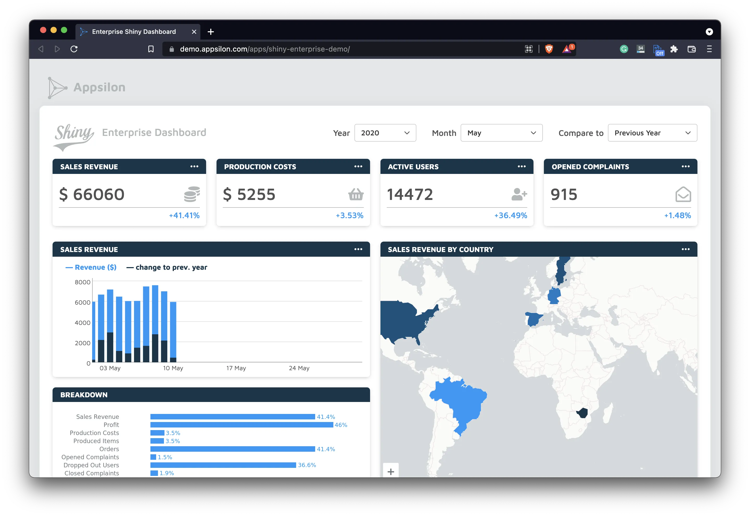Open the Sales Revenue by Country map options
This screenshot has width=750, height=516.
685,249
